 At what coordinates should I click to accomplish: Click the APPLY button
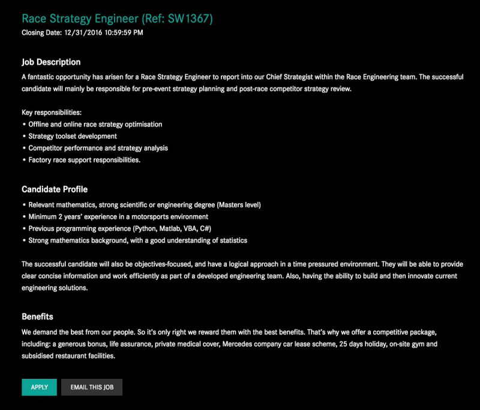point(39,387)
